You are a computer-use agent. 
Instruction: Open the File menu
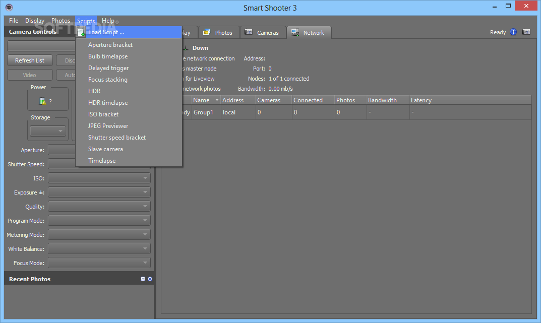(x=14, y=21)
